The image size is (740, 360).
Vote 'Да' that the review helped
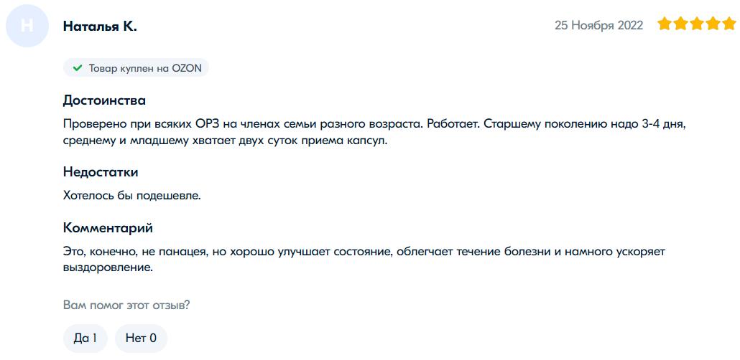click(x=85, y=338)
